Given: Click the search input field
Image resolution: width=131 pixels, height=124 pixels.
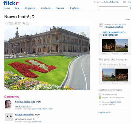Looking at the screenshot, I should (113, 8).
